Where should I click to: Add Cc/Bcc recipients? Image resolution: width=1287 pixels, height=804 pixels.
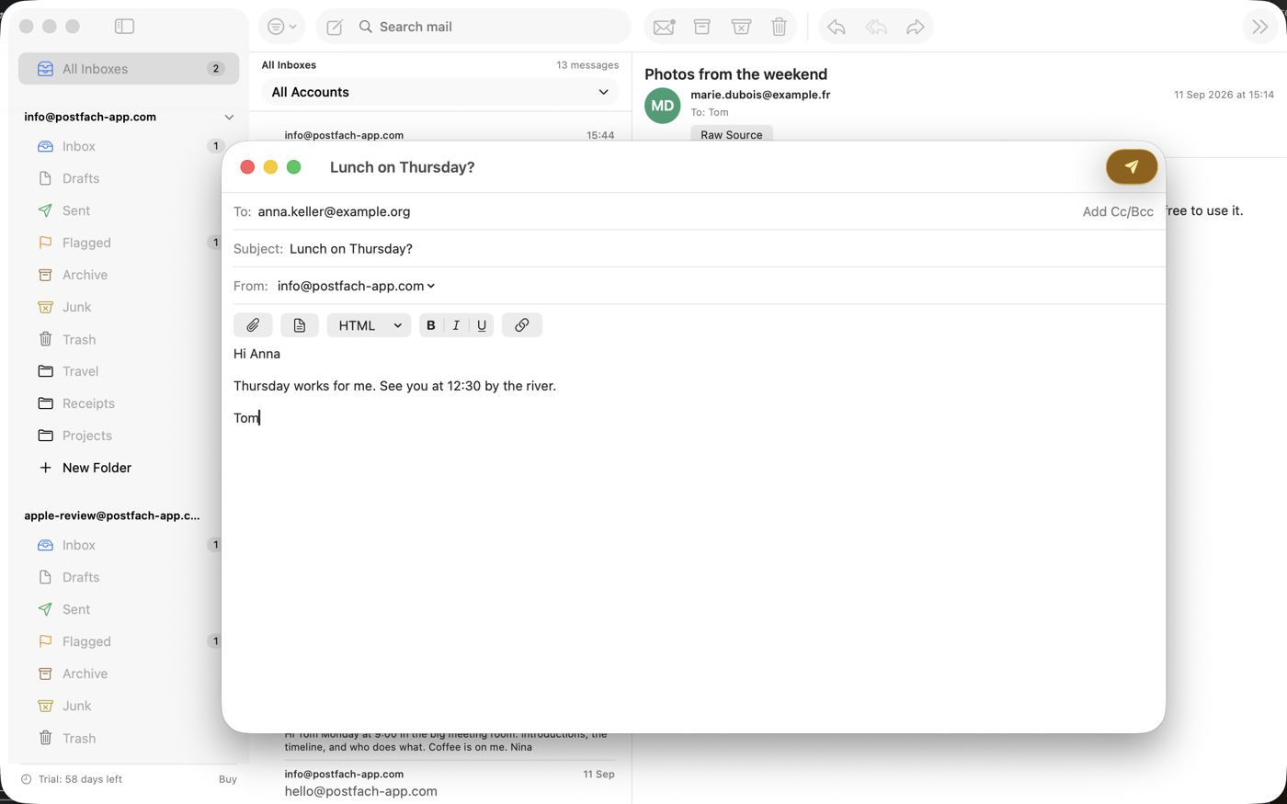click(x=1118, y=211)
